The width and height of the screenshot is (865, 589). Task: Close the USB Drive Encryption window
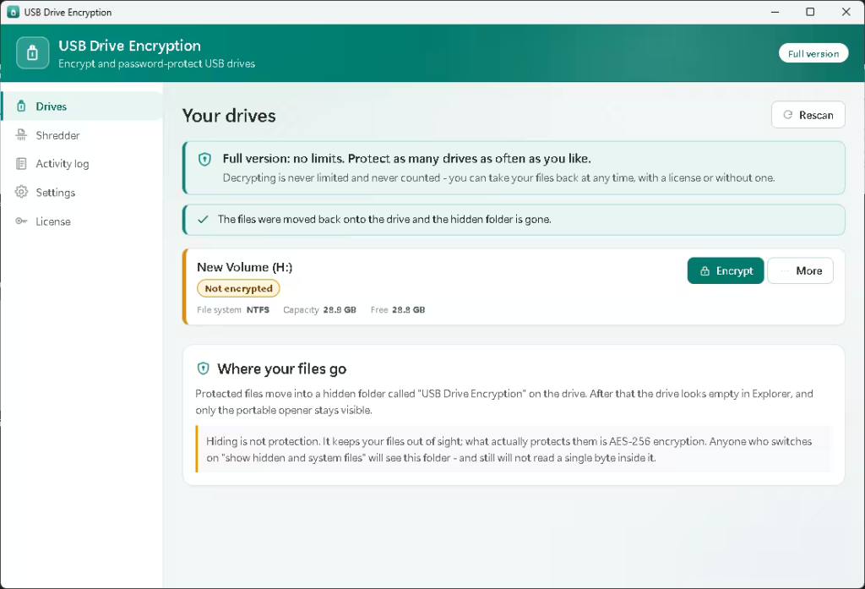(846, 12)
